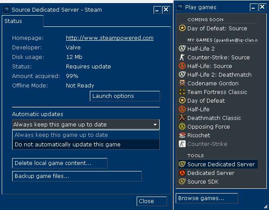Click the Day of Defeat: Source star icon
Screen dimensions: 269x210
tap(182, 28)
